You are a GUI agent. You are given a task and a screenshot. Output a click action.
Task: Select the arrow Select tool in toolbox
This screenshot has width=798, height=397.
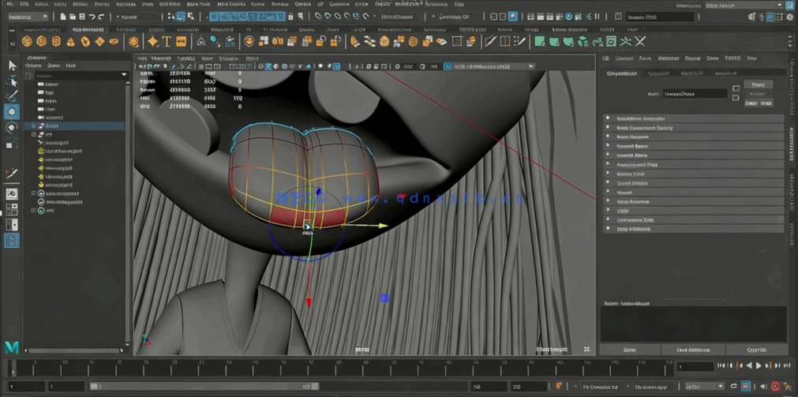coord(12,66)
